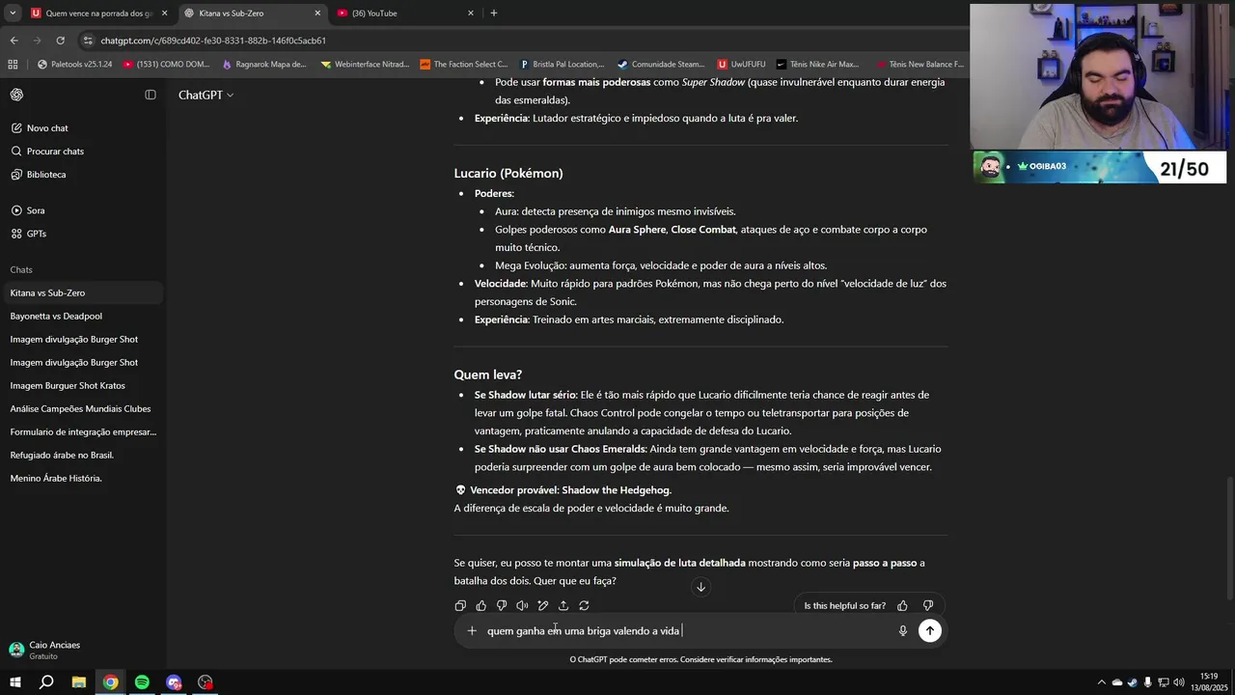Answer thumbs up on 'Is this helpful so far?'
Image resolution: width=1235 pixels, height=695 pixels.
click(x=902, y=606)
